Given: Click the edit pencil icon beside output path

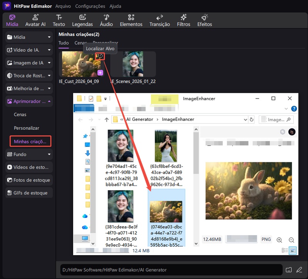Looking at the screenshot, I should pos(300,269).
